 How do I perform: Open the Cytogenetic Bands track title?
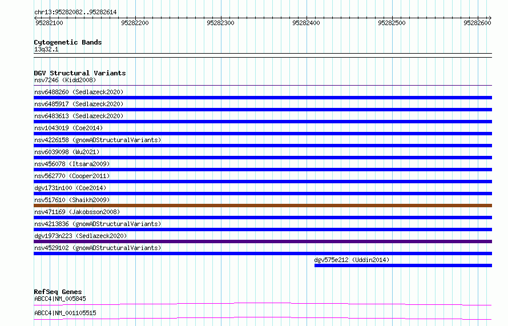(x=68, y=42)
